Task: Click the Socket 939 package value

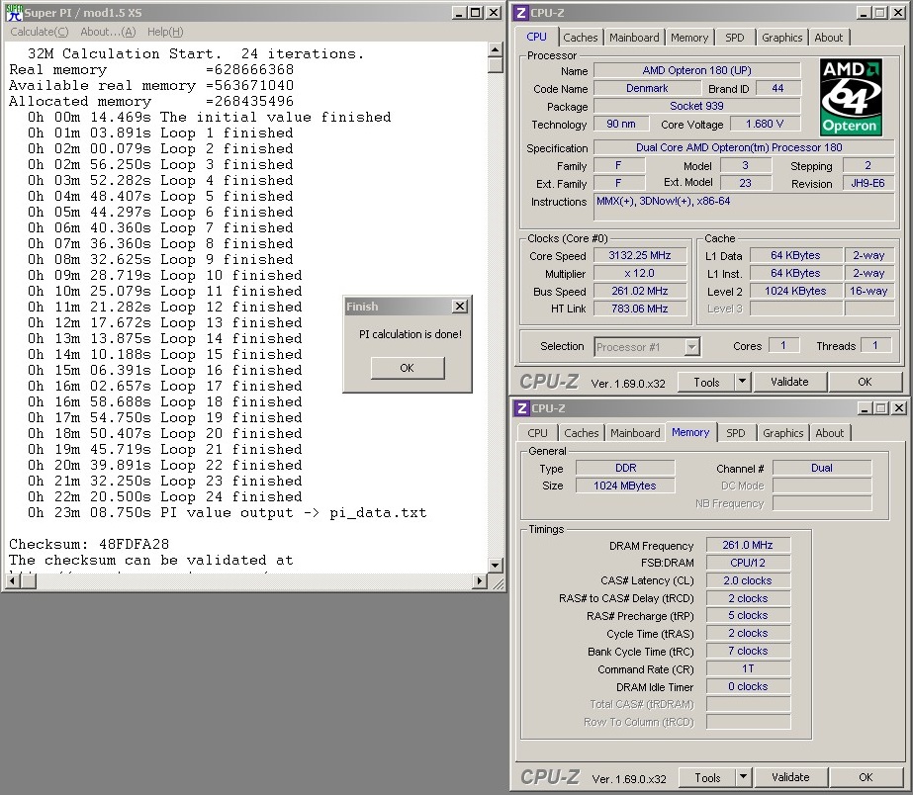Action: coord(697,107)
